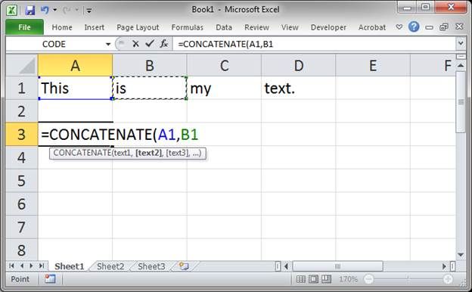Open Customize Quick Access Toolbar dropdown
This screenshot has height=292, width=472.
pos(89,11)
